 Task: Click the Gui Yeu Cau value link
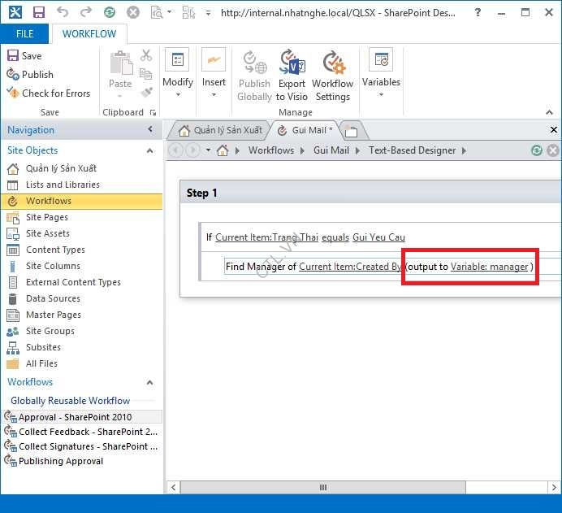378,237
